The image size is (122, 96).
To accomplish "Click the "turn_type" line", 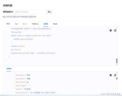I will tap(23, 86).
